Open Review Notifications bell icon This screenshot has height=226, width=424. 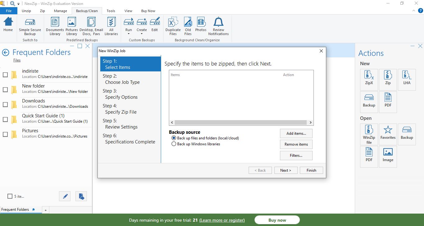pos(219,27)
